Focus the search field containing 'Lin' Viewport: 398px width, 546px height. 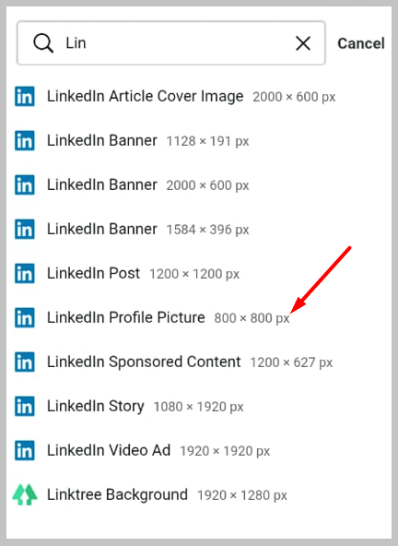[171, 43]
